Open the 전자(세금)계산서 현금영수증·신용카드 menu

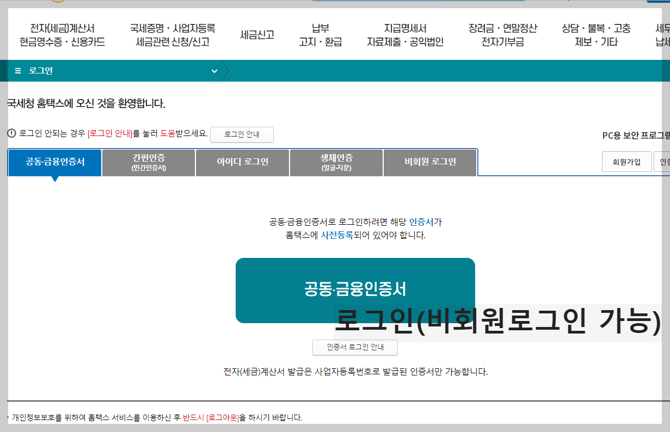tap(62, 33)
